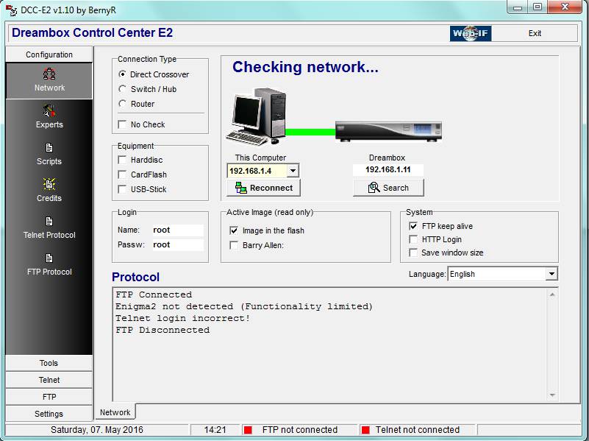Click the 'FTP Disconnected' log line
589x441 pixels.
click(163, 330)
